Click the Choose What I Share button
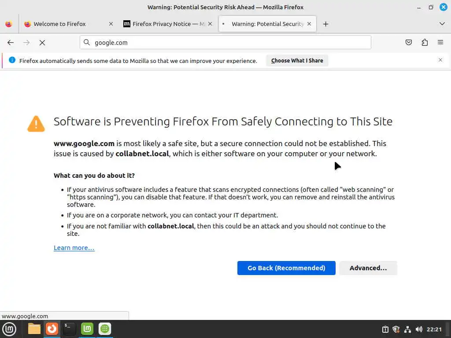Screen dimensions: 451x338 [297, 61]
